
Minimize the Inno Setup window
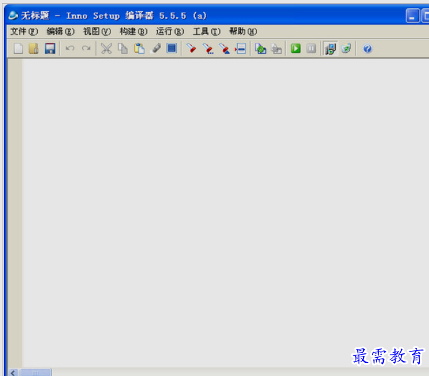[412, 16]
